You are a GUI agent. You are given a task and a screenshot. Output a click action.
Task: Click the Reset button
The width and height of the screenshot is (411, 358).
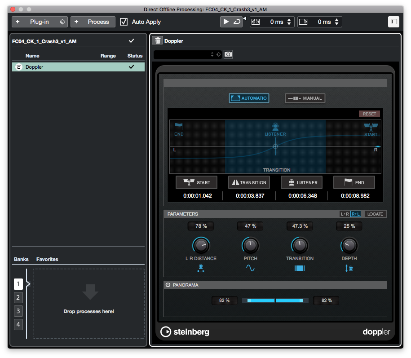coord(369,114)
